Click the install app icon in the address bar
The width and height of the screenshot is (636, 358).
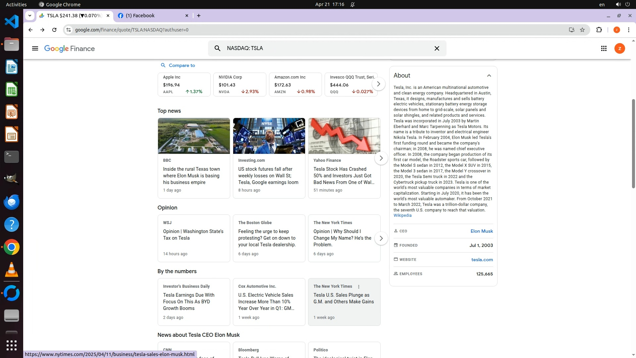point(571,30)
